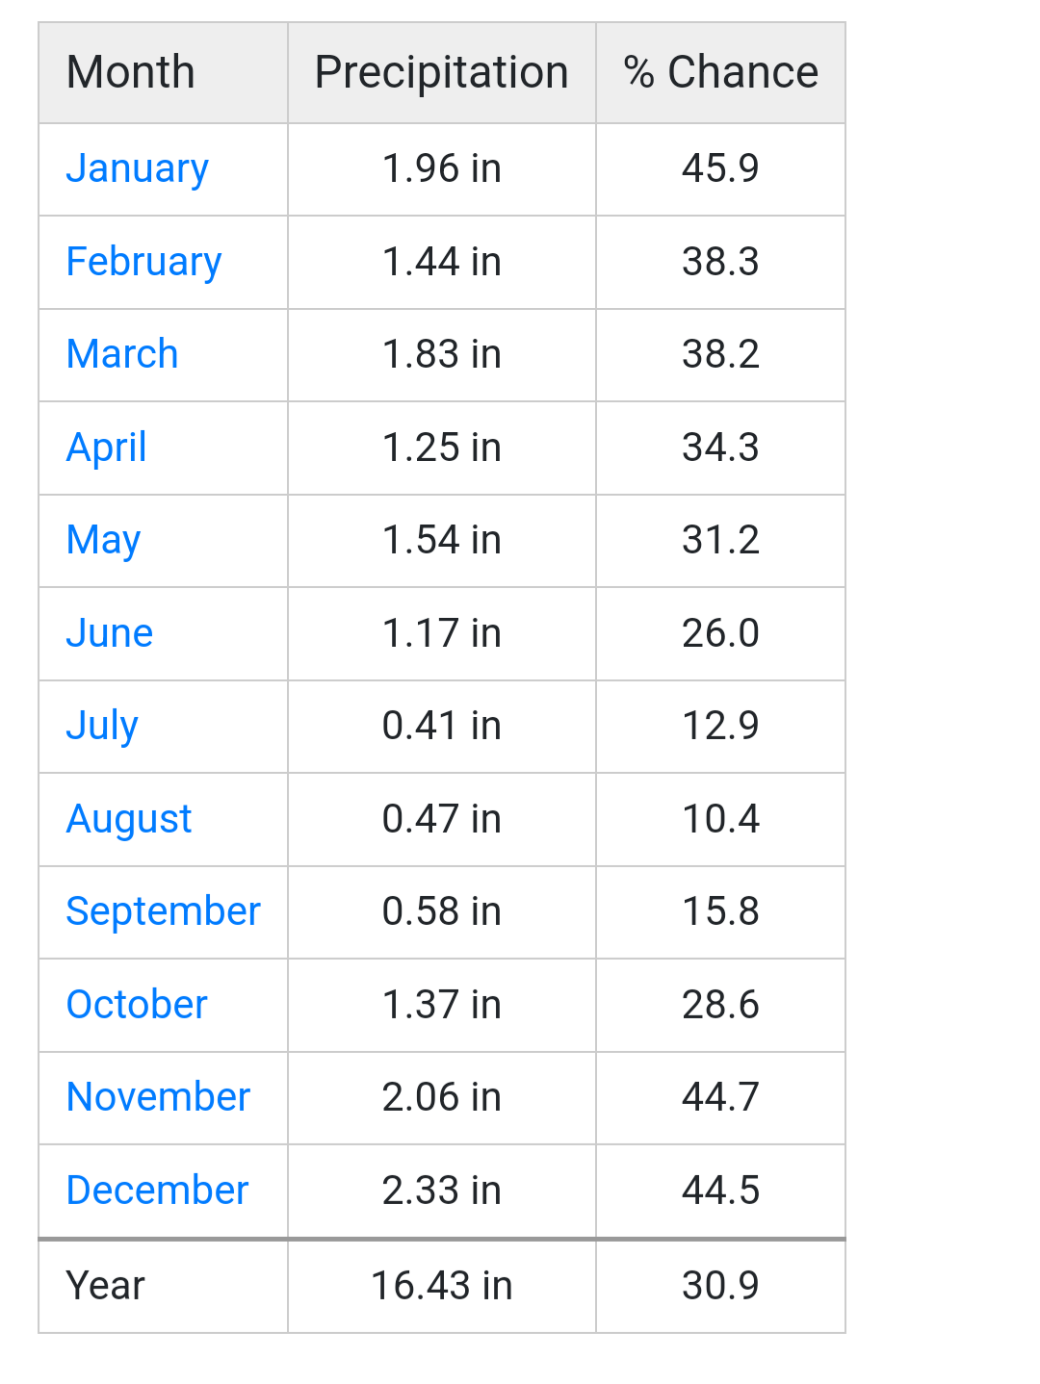Go to the May link
This screenshot has height=1384, width=1040.
click(x=103, y=541)
